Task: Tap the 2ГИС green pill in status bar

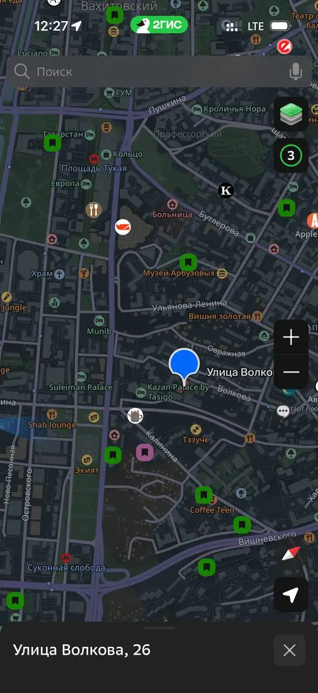Action: tap(159, 25)
